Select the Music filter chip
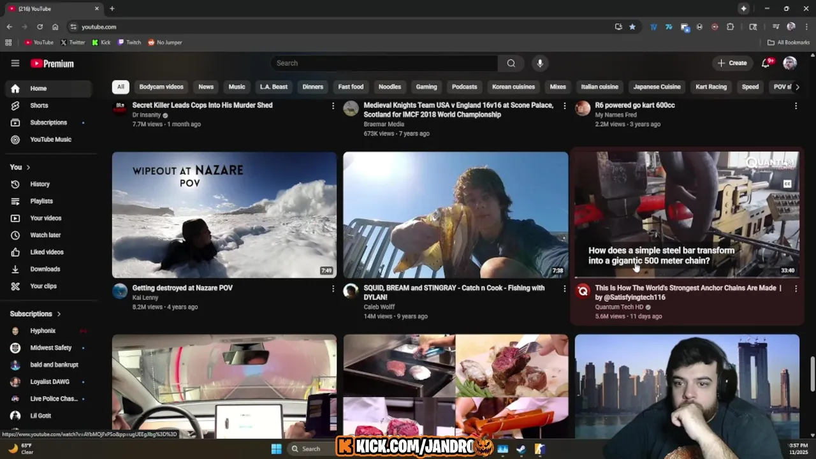816x459 pixels. click(237, 87)
